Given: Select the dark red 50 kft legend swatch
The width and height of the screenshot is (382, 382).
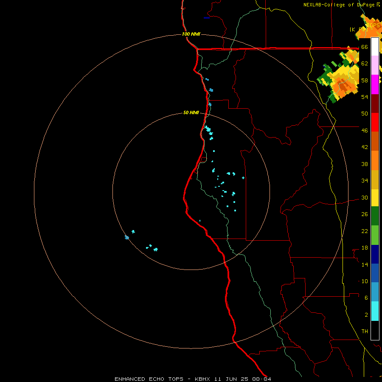Looking at the screenshot, I should (x=375, y=104).
